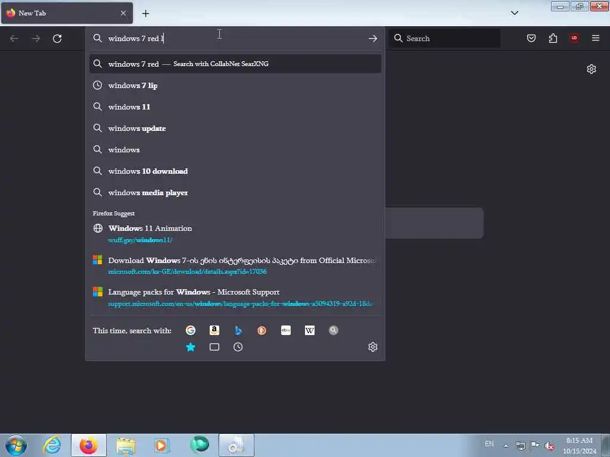Open the Extensions puzzle icon
The width and height of the screenshot is (610, 457).
tap(553, 38)
